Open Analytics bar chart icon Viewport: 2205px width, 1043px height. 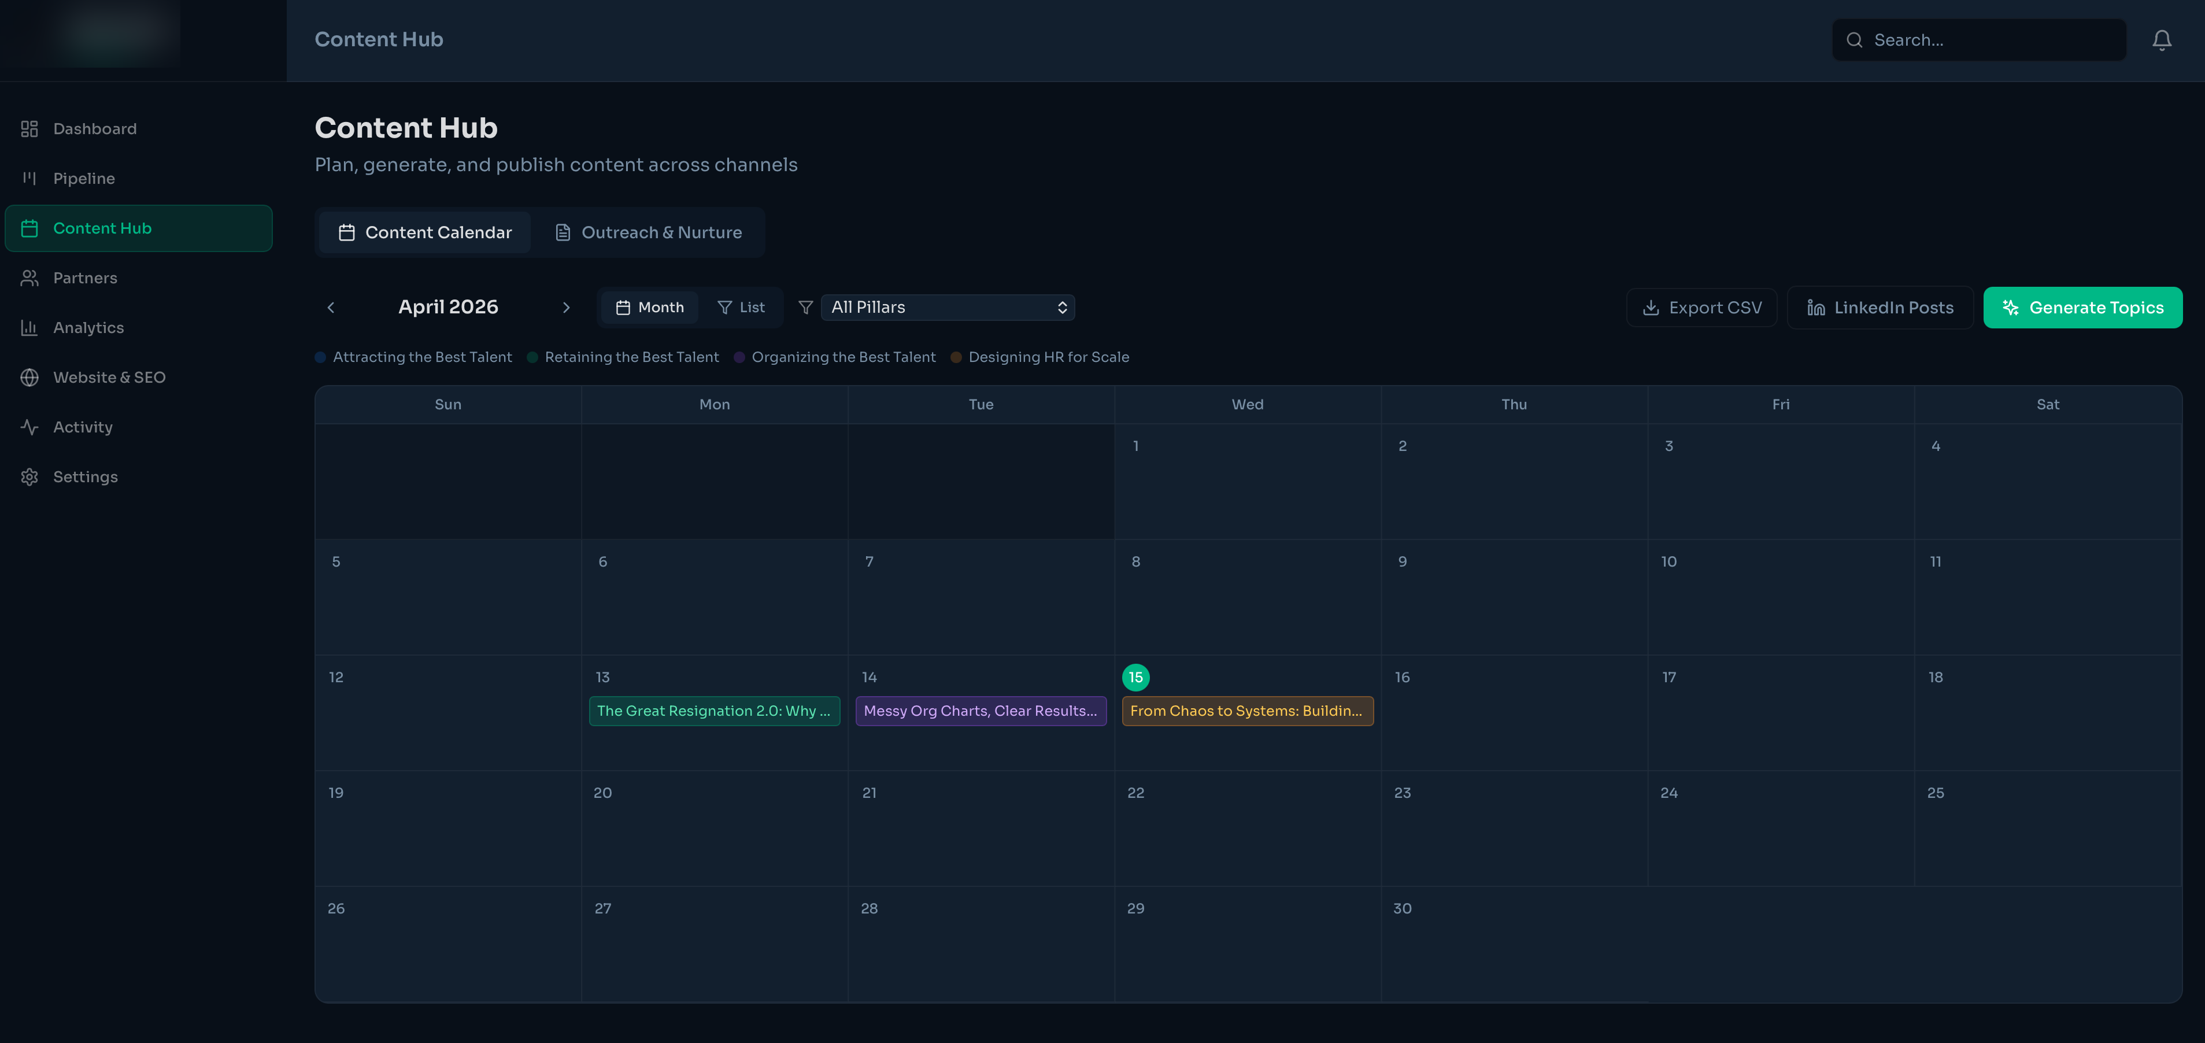[x=30, y=328]
